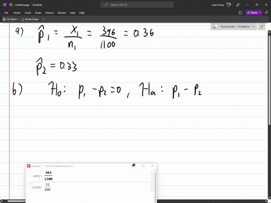
Task: Expand the quick access toolbar customize arrow
Action: click(43, 19)
